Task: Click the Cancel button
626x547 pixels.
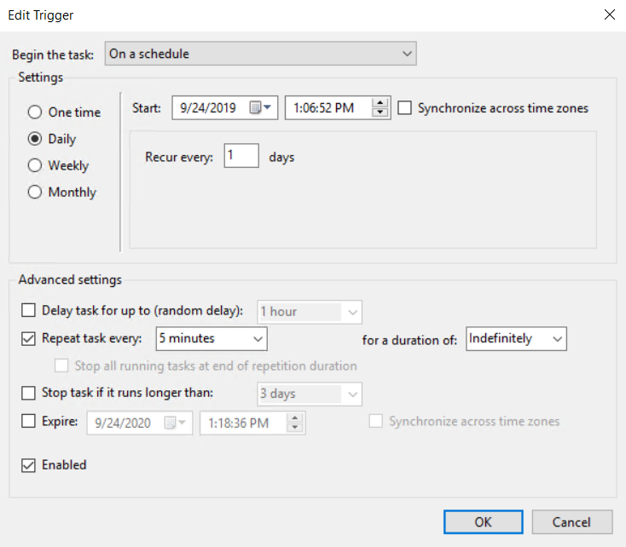Action: coord(571,521)
